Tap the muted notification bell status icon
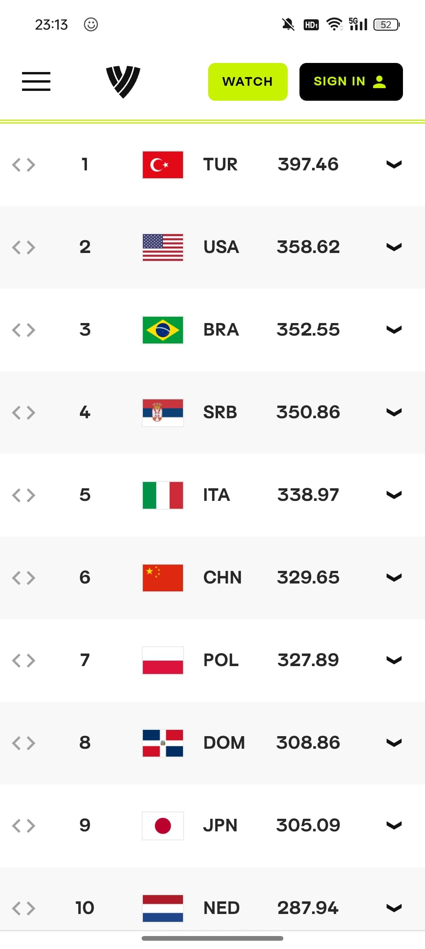The image size is (425, 949). pyautogui.click(x=288, y=24)
